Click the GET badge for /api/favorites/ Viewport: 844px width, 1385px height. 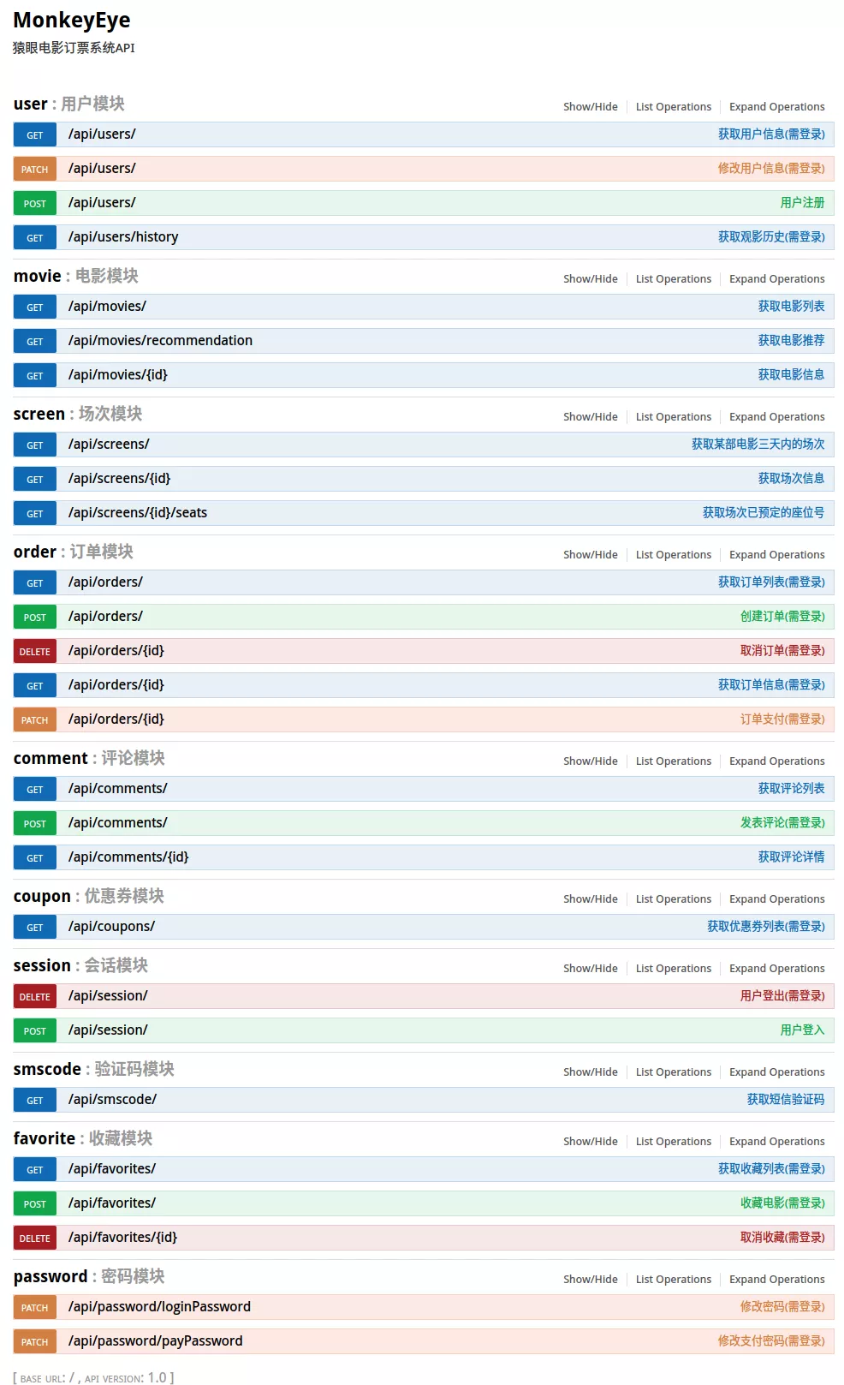coord(35,1170)
